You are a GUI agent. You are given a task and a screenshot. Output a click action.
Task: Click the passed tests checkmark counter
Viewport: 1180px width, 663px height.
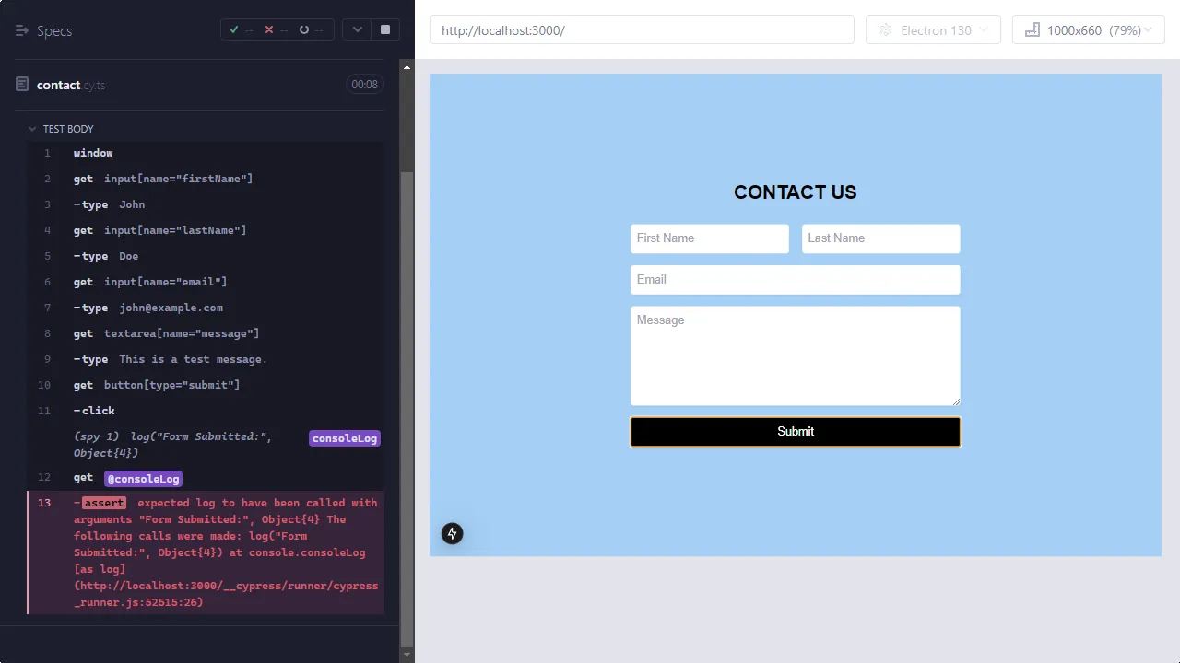pos(242,29)
